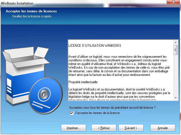Click the license text scrollbar thumb
Image resolution: width=181 pixels, height=135 pixels.
coord(176,50)
